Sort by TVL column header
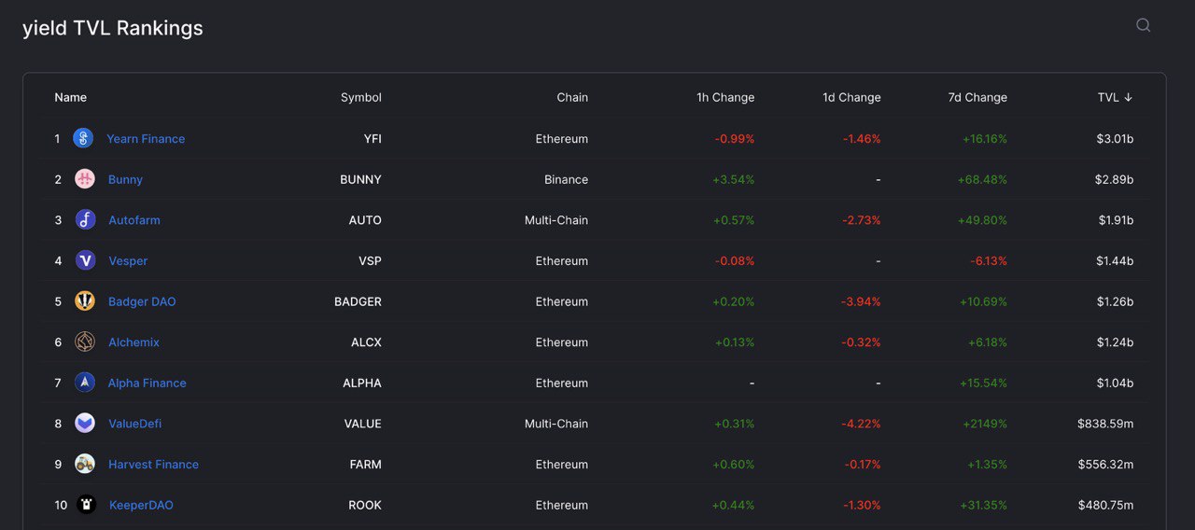Screen dimensions: 1195x530 (x=1115, y=97)
